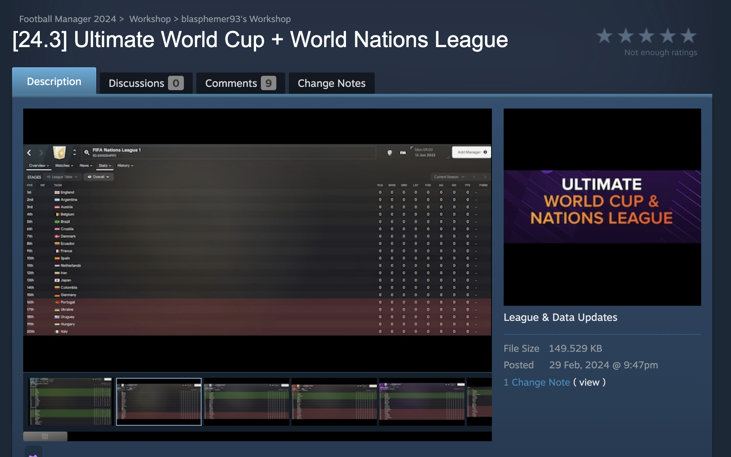Open the News menu in the screenshot
The height and width of the screenshot is (457, 731).
[86, 166]
